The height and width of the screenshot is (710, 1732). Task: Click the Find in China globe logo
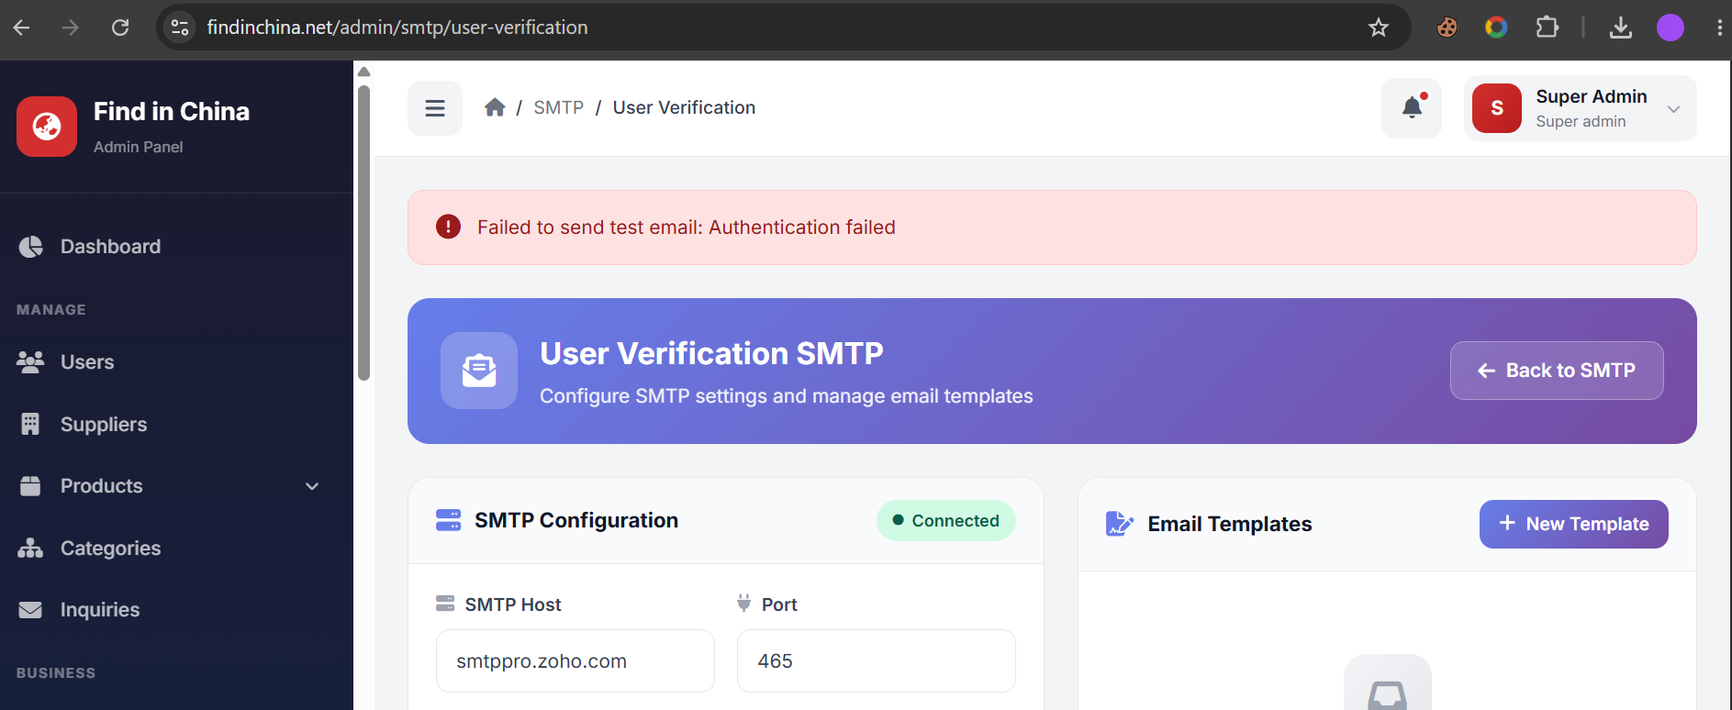tap(47, 127)
